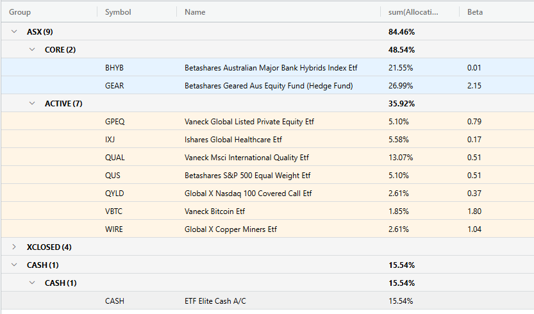534x314 pixels.
Task: Click QYLD beta value 0.37
Action: pos(474,194)
